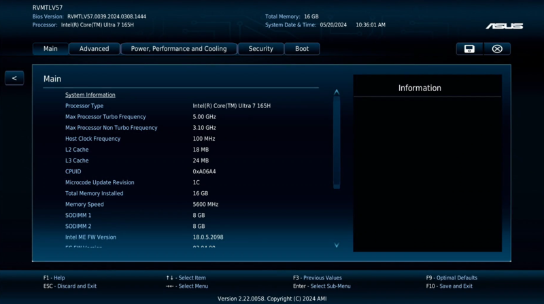The width and height of the screenshot is (544, 304).
Task: Select the SODIMM 2 label
Action: [x=78, y=226]
